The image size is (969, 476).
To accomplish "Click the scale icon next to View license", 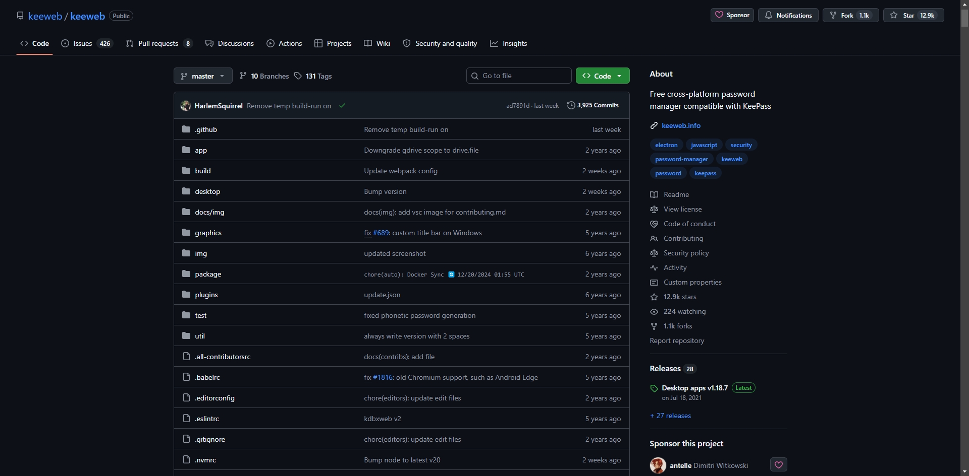I will click(x=654, y=209).
